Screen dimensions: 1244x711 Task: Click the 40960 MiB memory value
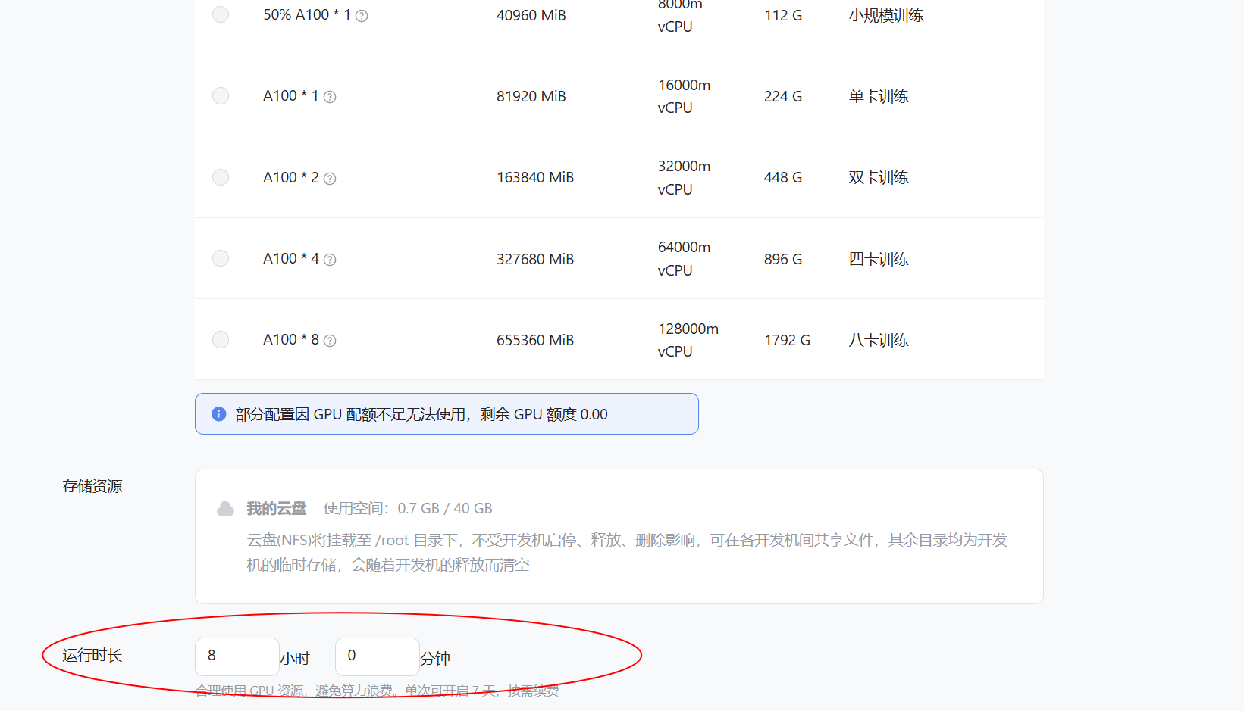point(531,15)
